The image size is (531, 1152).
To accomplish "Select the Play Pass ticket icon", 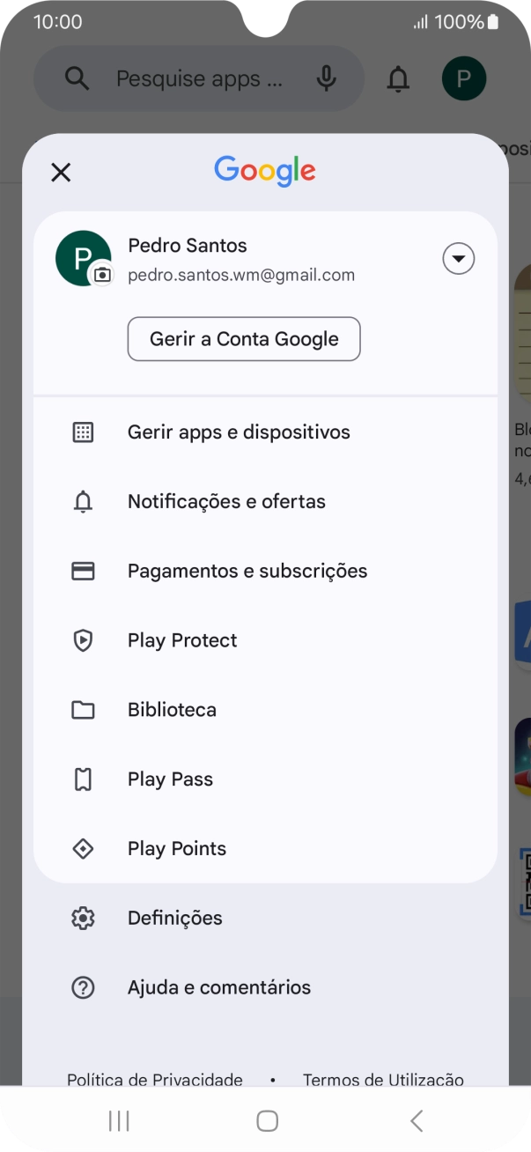I will click(x=83, y=779).
